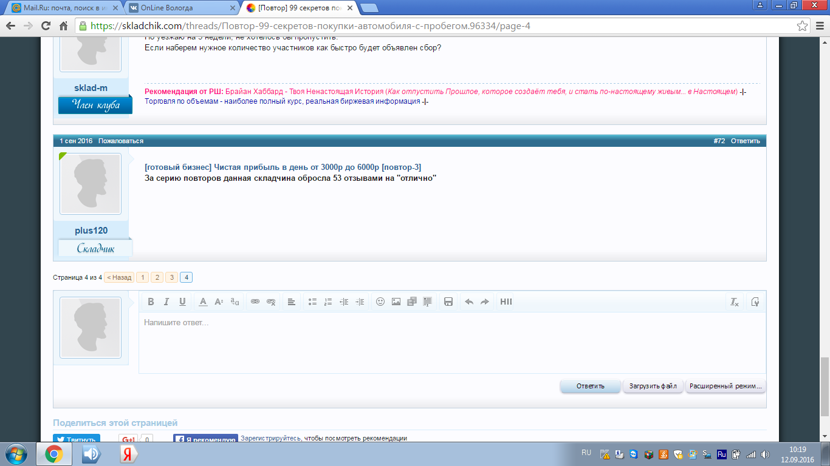Viewport: 830px width, 466px height.
Task: Go to the browser home page
Action: (63, 26)
